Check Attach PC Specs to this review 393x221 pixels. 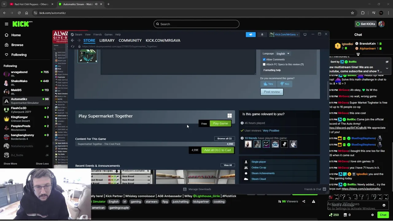(264, 64)
